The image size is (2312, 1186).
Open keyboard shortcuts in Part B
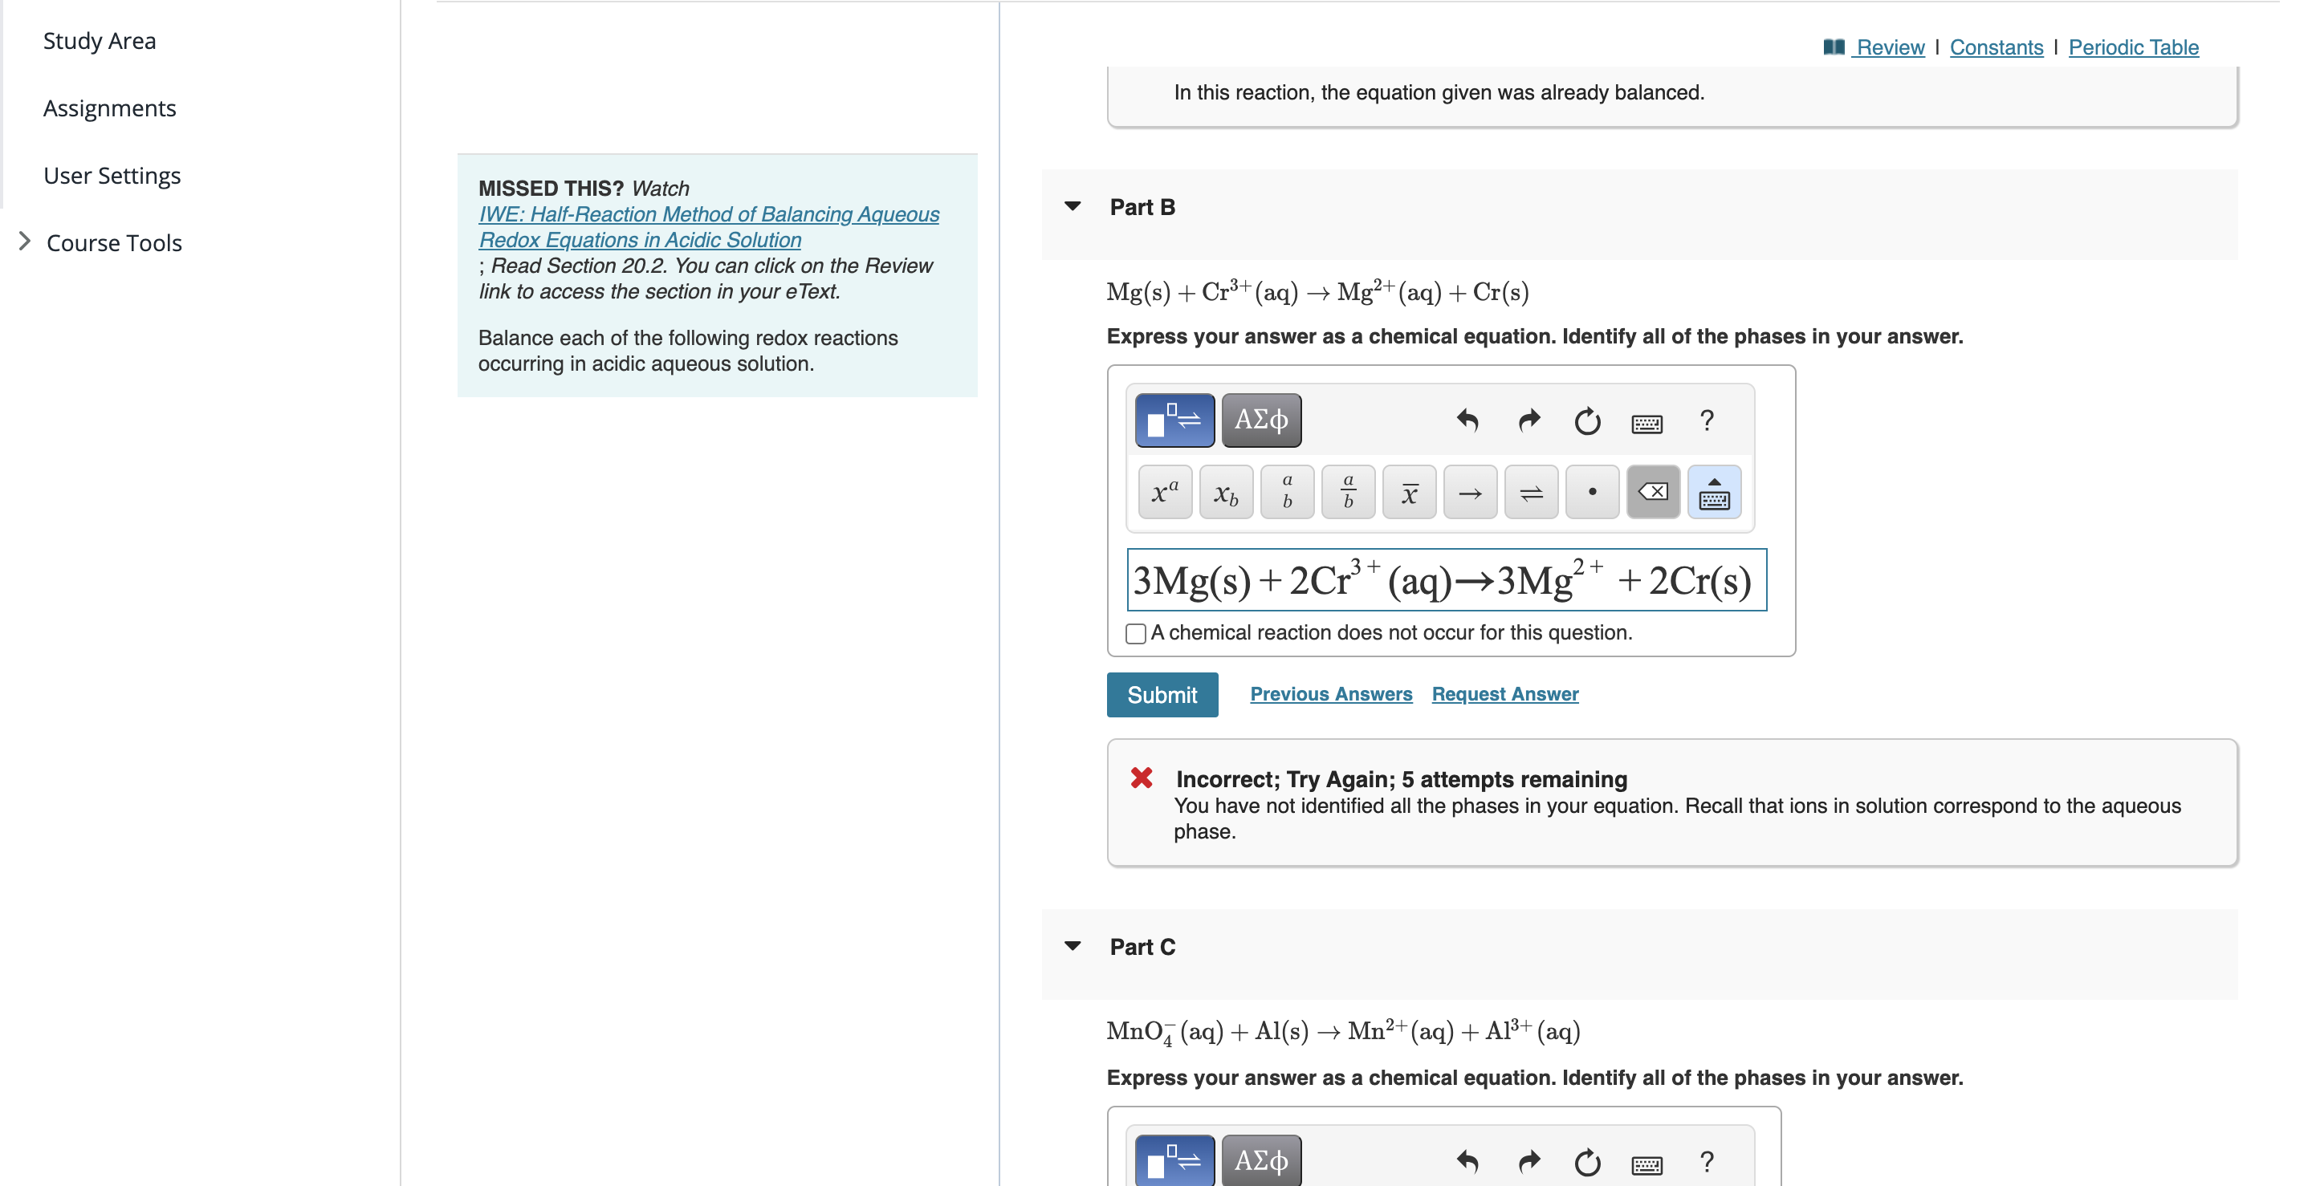point(1646,423)
